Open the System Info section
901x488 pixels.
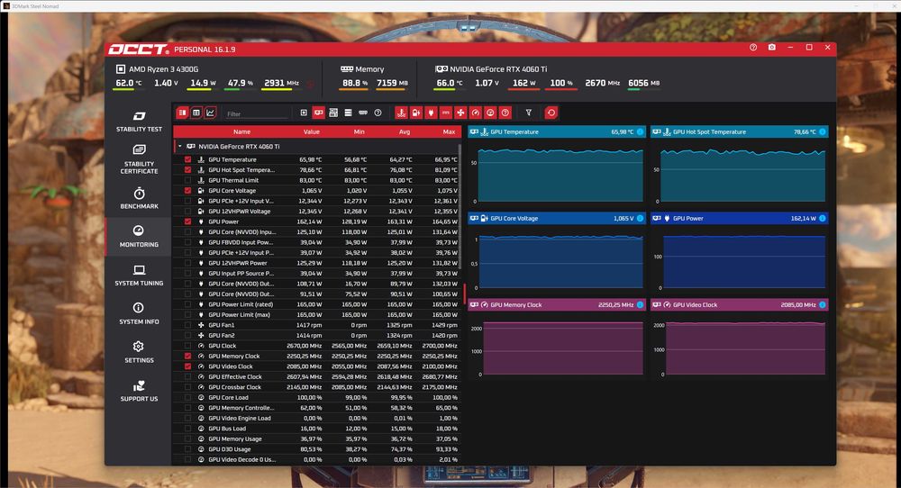pos(139,313)
